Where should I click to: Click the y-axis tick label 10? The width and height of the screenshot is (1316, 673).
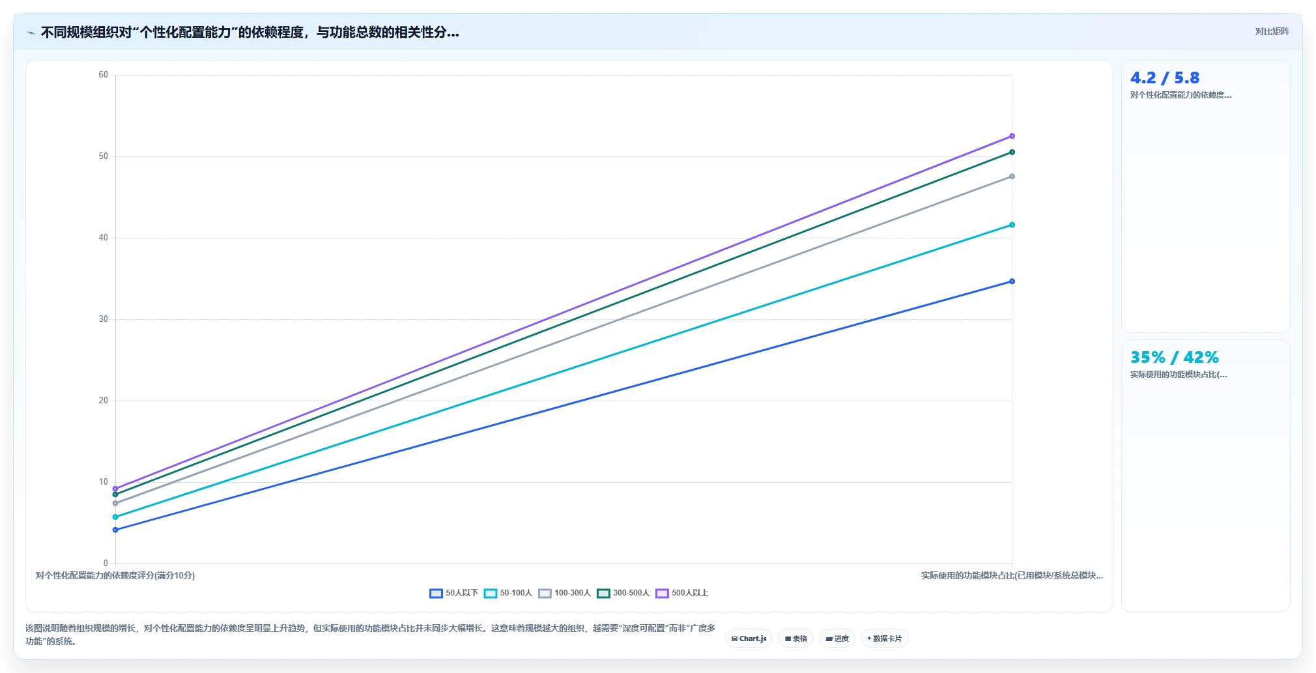coord(103,482)
